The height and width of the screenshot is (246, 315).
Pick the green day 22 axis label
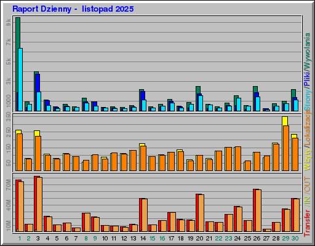(x=218, y=239)
